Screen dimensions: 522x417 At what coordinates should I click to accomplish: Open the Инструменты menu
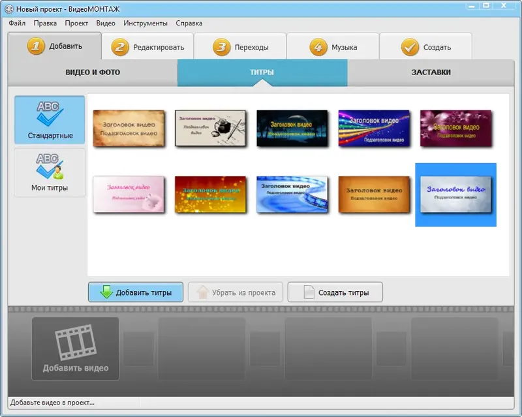146,23
